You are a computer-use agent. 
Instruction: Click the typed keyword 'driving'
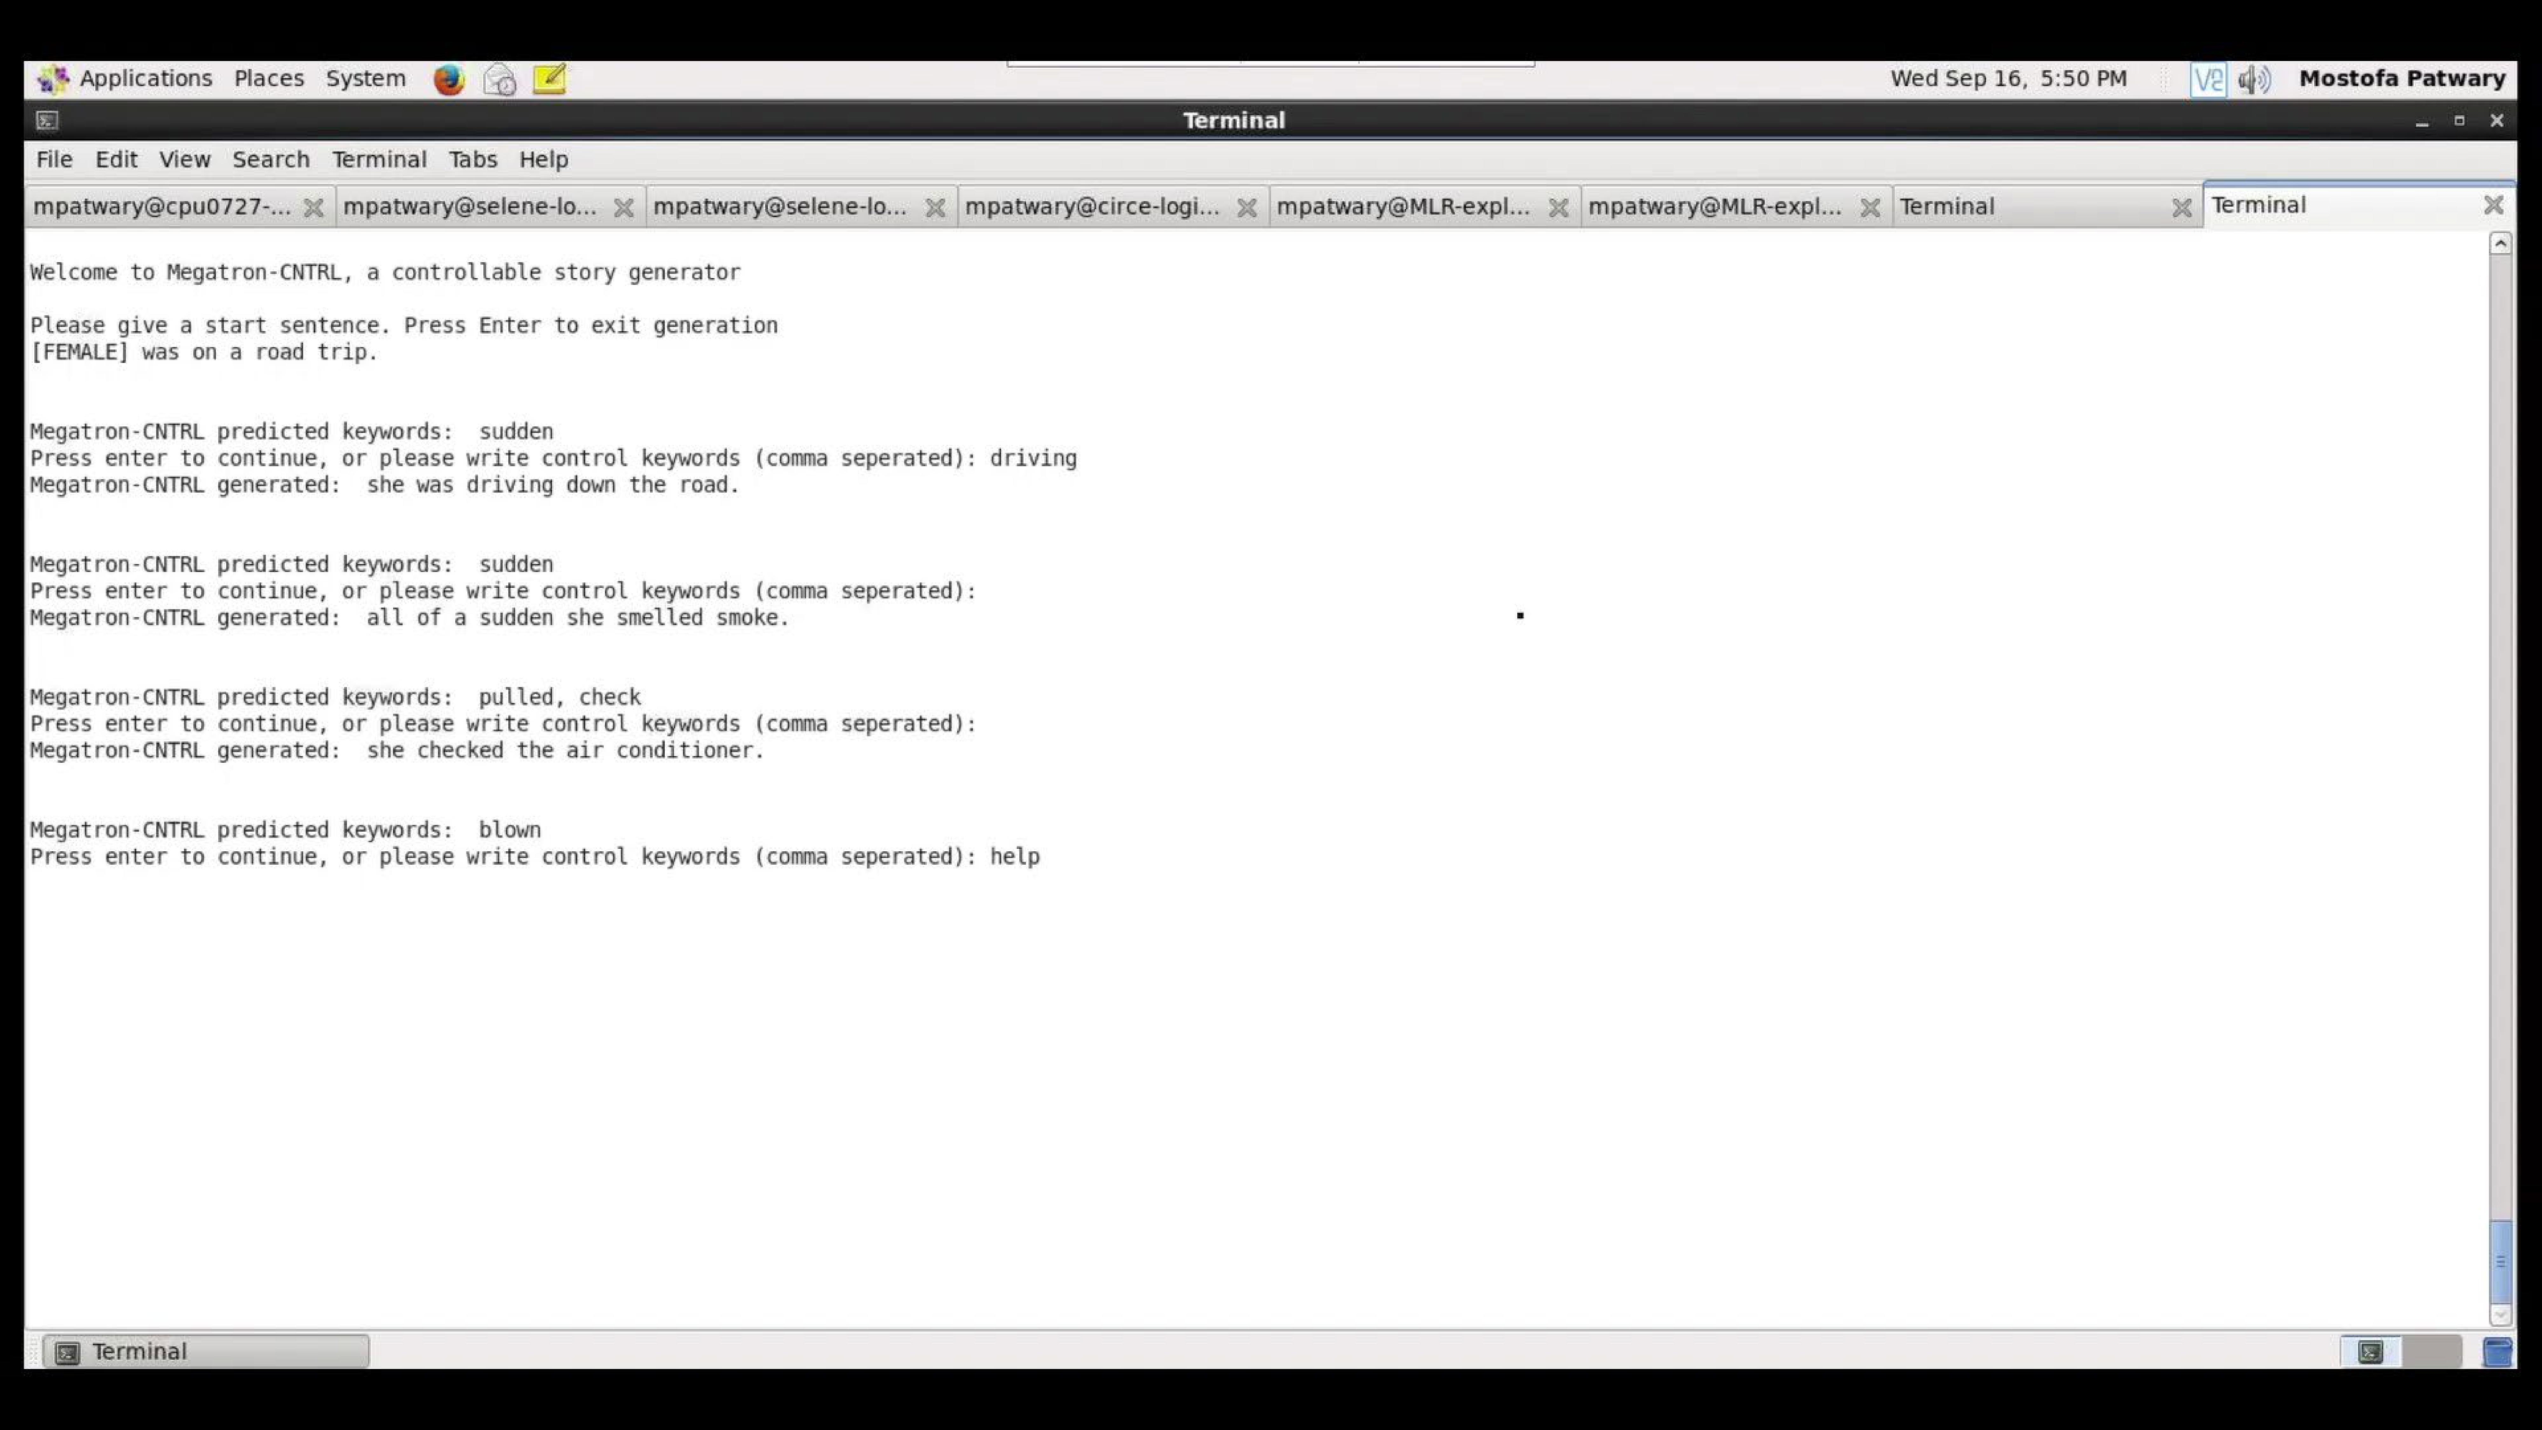coord(1033,459)
